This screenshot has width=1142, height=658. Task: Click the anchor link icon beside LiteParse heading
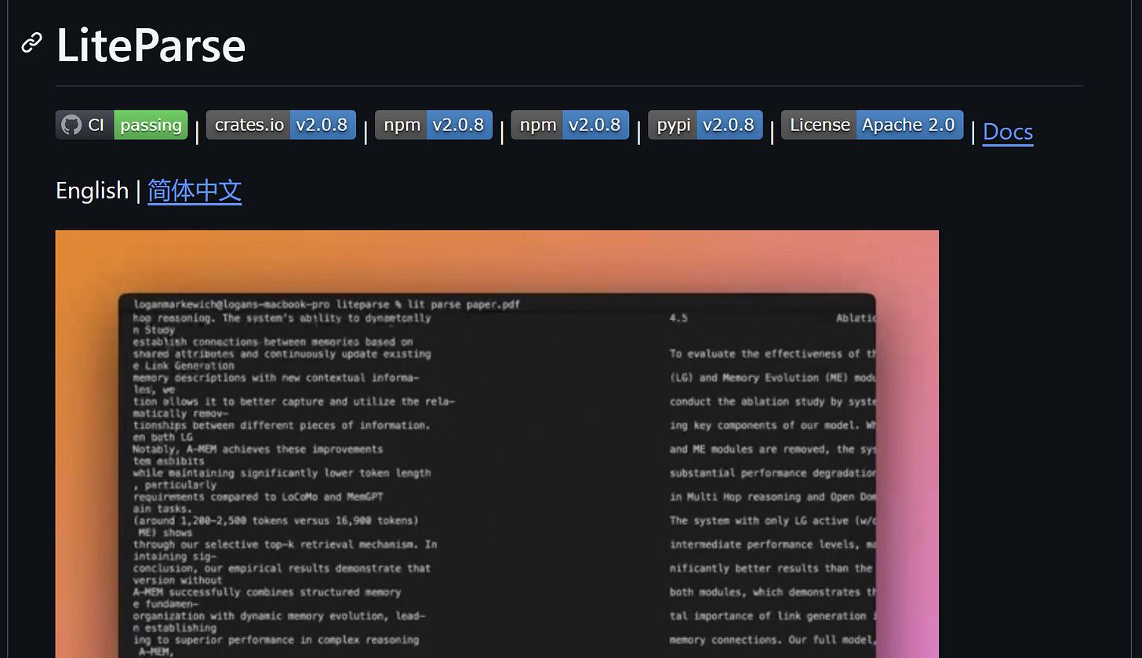pos(31,42)
